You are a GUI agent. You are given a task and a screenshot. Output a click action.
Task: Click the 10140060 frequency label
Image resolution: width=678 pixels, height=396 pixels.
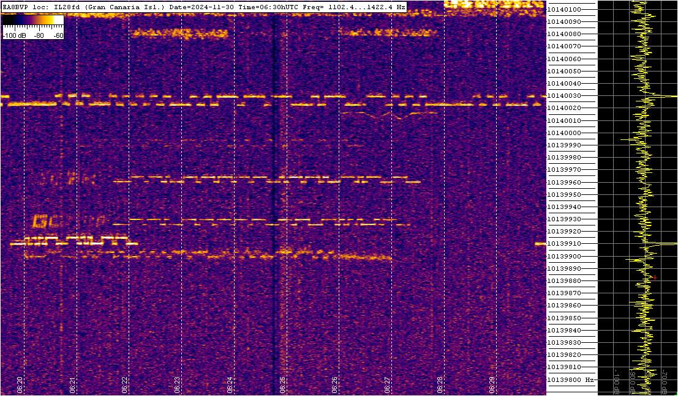coord(564,59)
